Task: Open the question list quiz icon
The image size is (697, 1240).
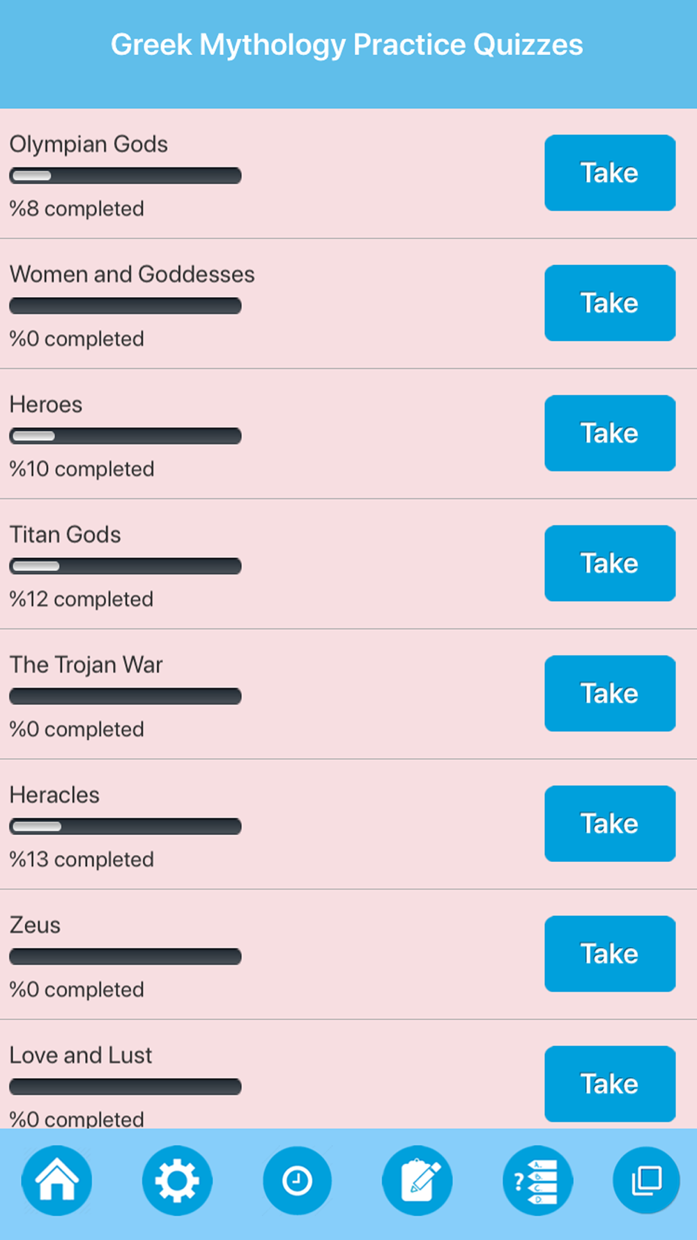Action: pos(537,1180)
